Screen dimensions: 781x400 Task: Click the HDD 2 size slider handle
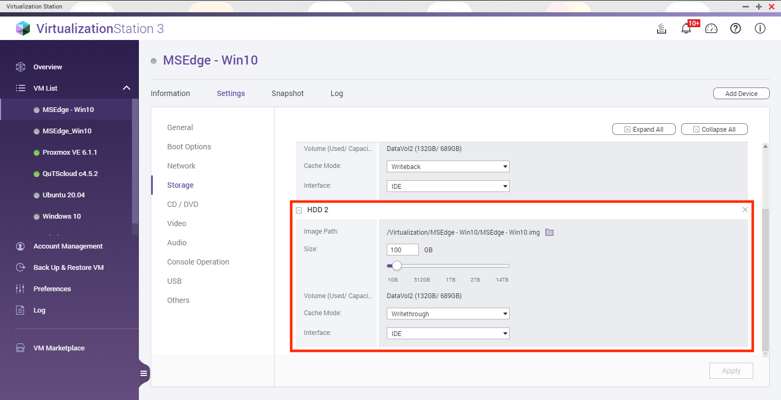click(397, 266)
